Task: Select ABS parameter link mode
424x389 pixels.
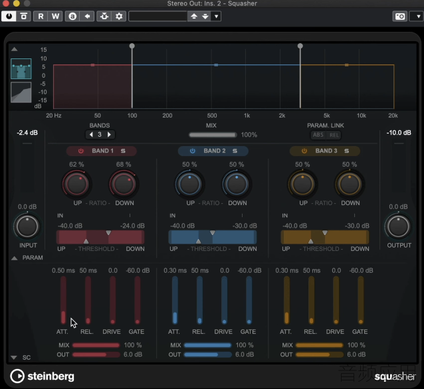Action: click(318, 135)
